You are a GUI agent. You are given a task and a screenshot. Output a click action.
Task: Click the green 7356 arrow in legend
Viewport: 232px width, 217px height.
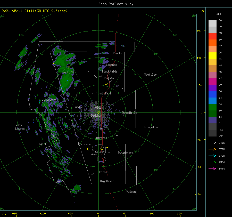coord(212,162)
